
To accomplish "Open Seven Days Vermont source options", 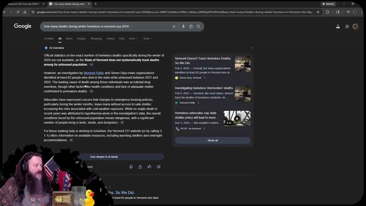I will (x=204, y=78).
